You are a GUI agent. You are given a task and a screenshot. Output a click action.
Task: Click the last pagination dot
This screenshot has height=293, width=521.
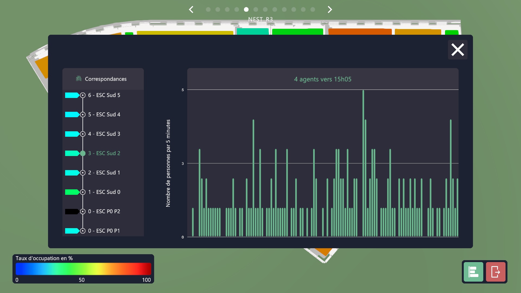click(313, 9)
